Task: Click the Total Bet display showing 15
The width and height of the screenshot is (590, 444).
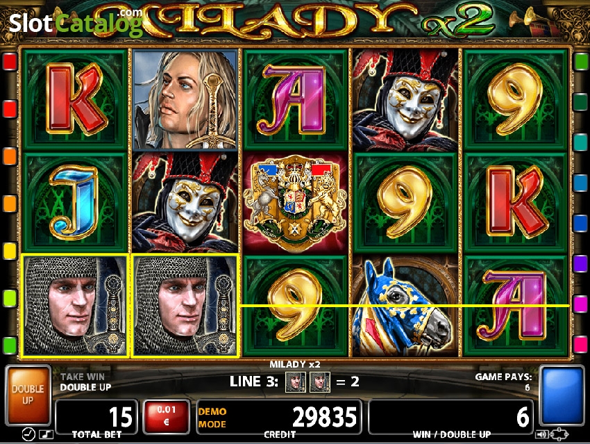Action: pos(96,416)
